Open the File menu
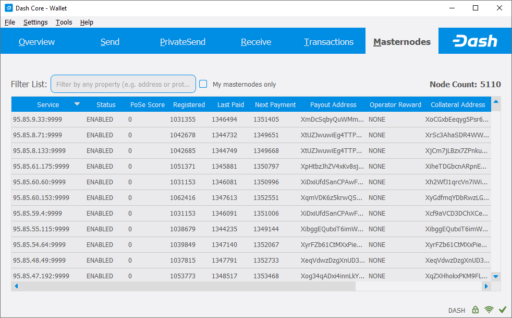Image resolution: width=512 pixels, height=318 pixels. pos(10,22)
